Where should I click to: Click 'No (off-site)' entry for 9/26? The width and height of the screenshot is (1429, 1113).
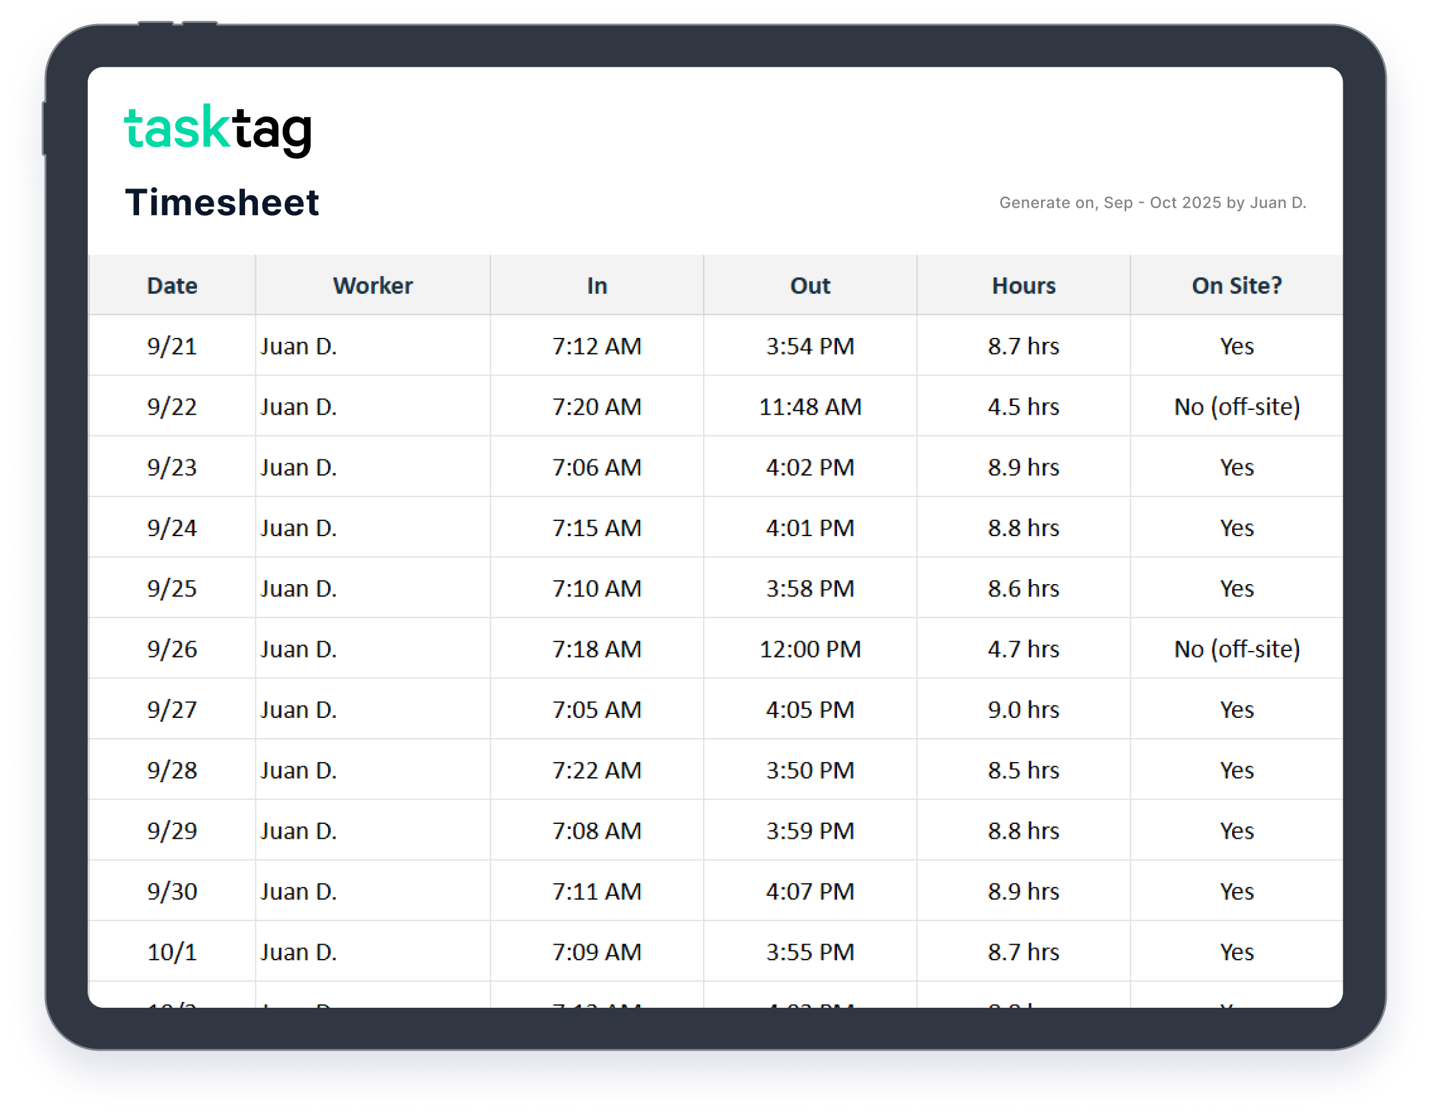1236,649
